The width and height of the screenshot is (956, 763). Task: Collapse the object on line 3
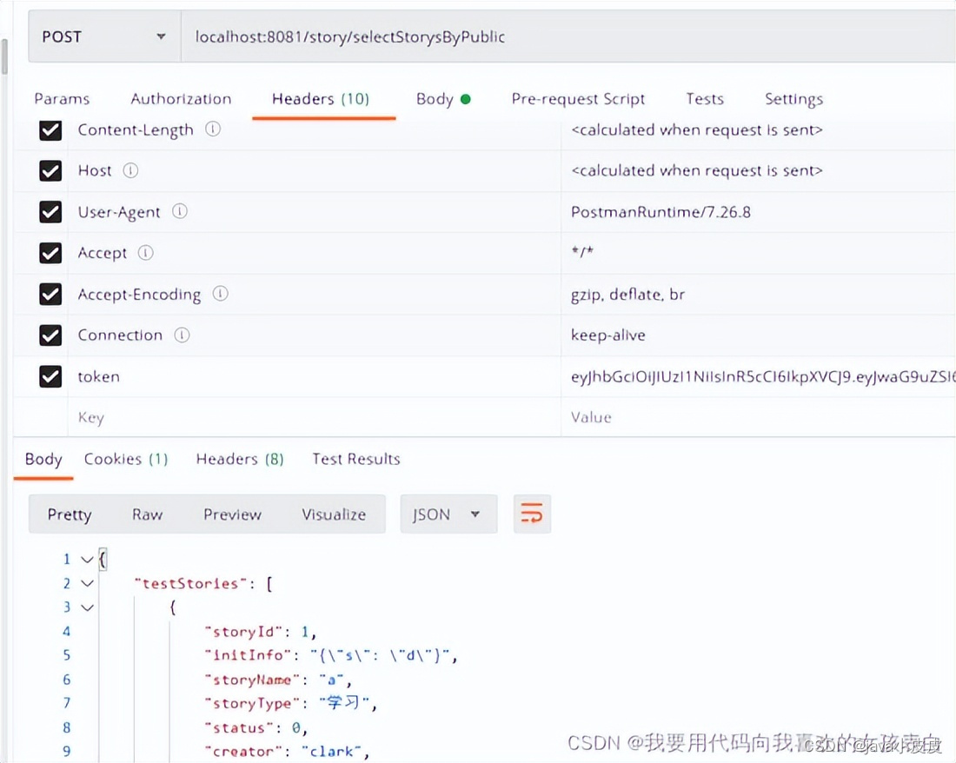[x=87, y=607]
